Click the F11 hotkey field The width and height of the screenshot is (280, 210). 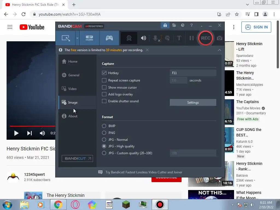(193, 73)
